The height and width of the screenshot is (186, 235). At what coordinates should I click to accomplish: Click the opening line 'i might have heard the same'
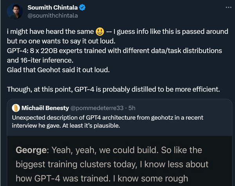[x=51, y=31]
